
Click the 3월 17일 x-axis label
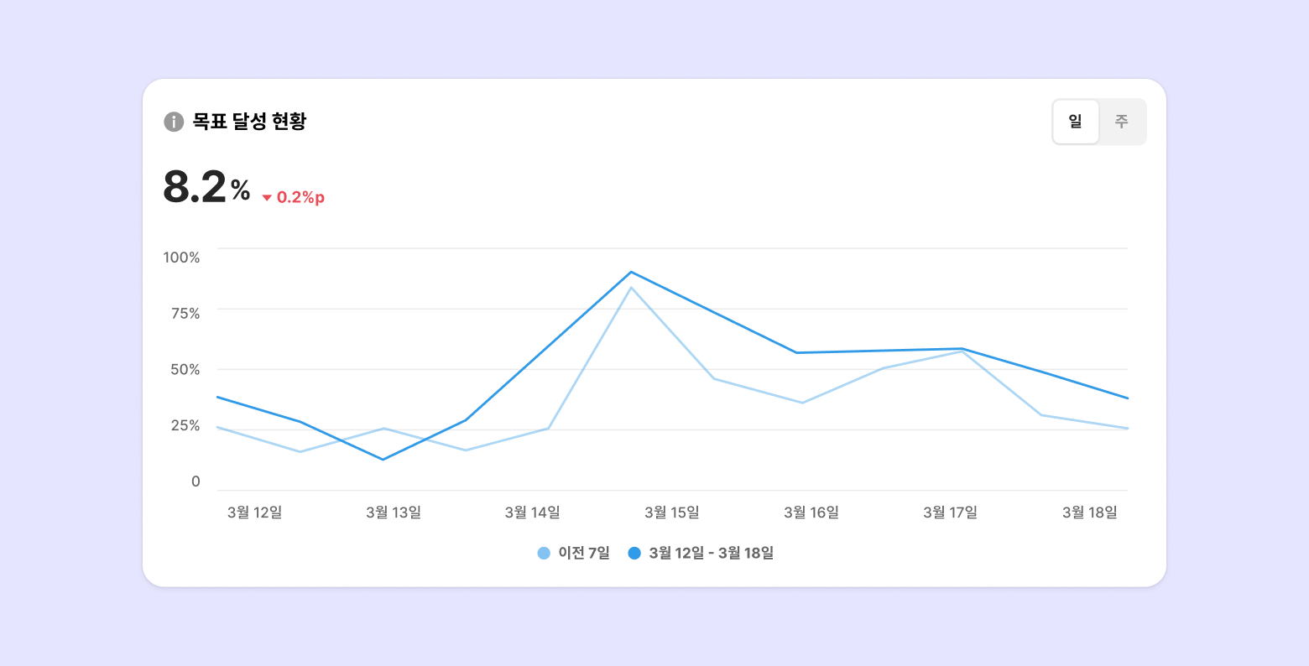(951, 513)
